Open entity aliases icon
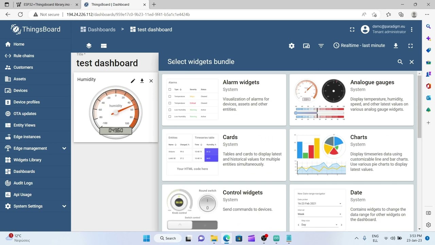The image size is (435, 245). [306, 46]
